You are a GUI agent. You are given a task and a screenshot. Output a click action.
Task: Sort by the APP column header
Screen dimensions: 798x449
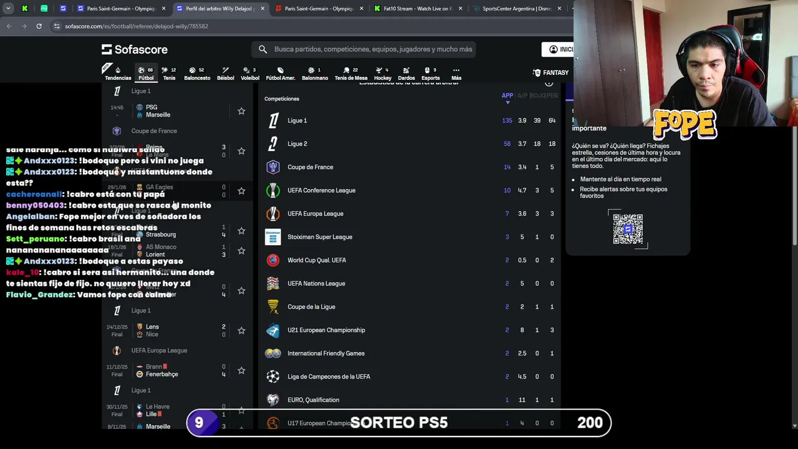[x=507, y=96]
